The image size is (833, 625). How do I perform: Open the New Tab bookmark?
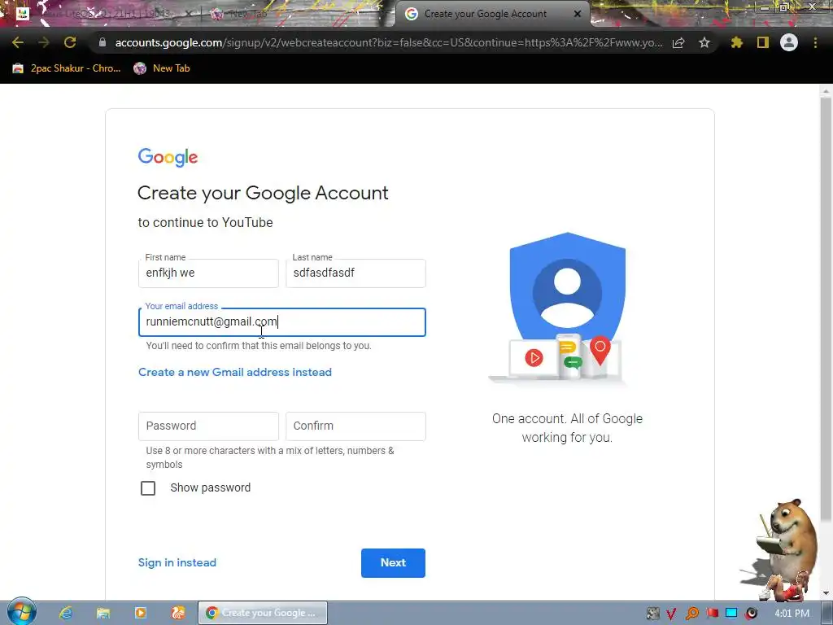162,68
